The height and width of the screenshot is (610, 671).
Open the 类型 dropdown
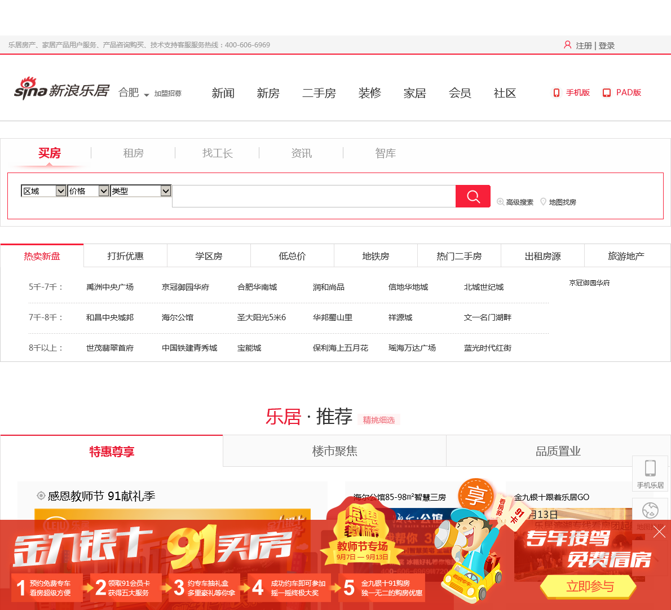141,191
